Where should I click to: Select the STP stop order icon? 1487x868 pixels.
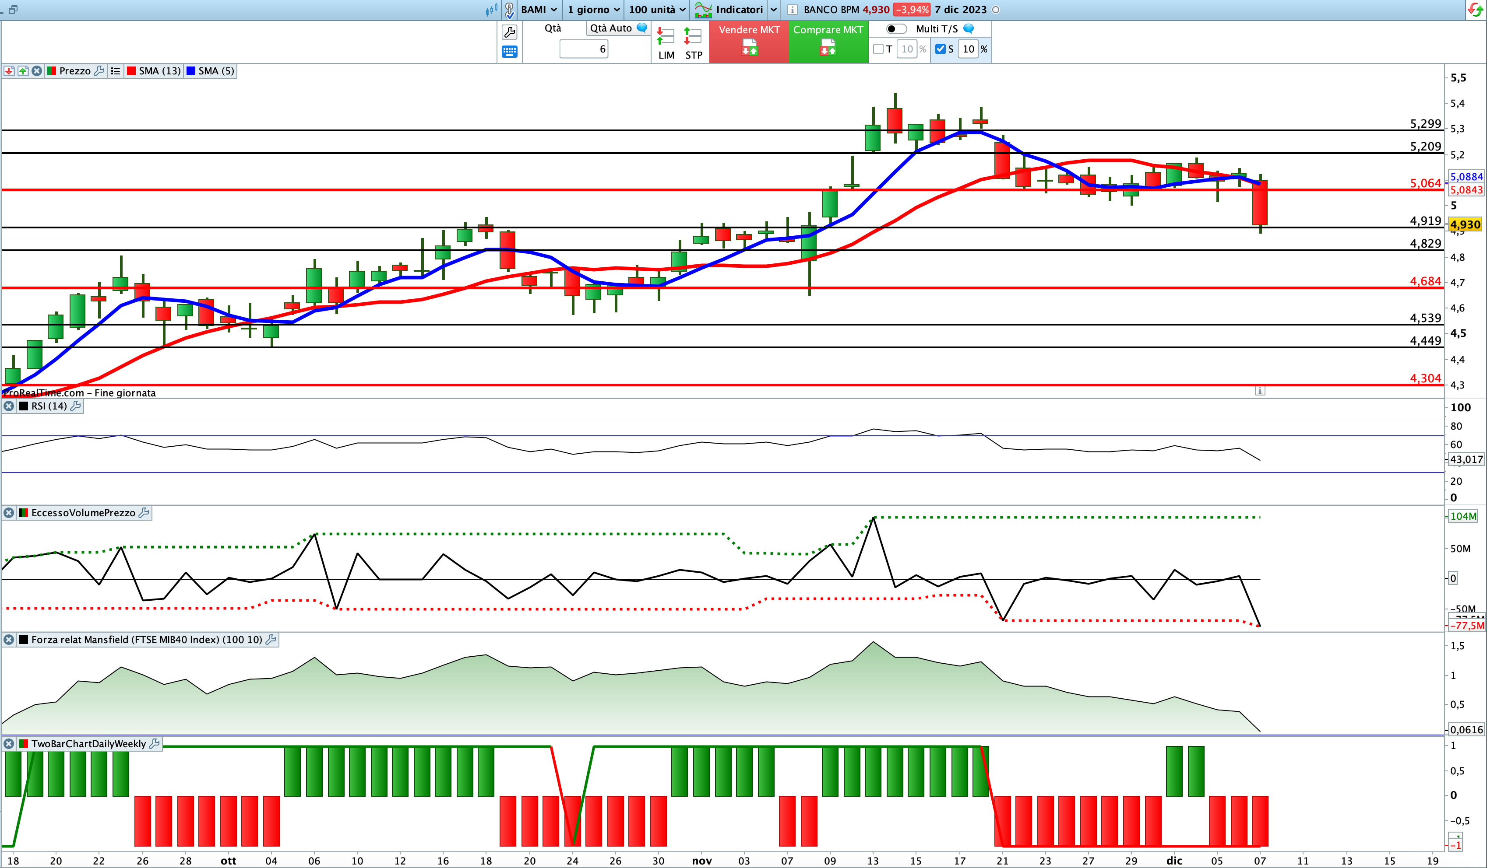pyautogui.click(x=693, y=44)
